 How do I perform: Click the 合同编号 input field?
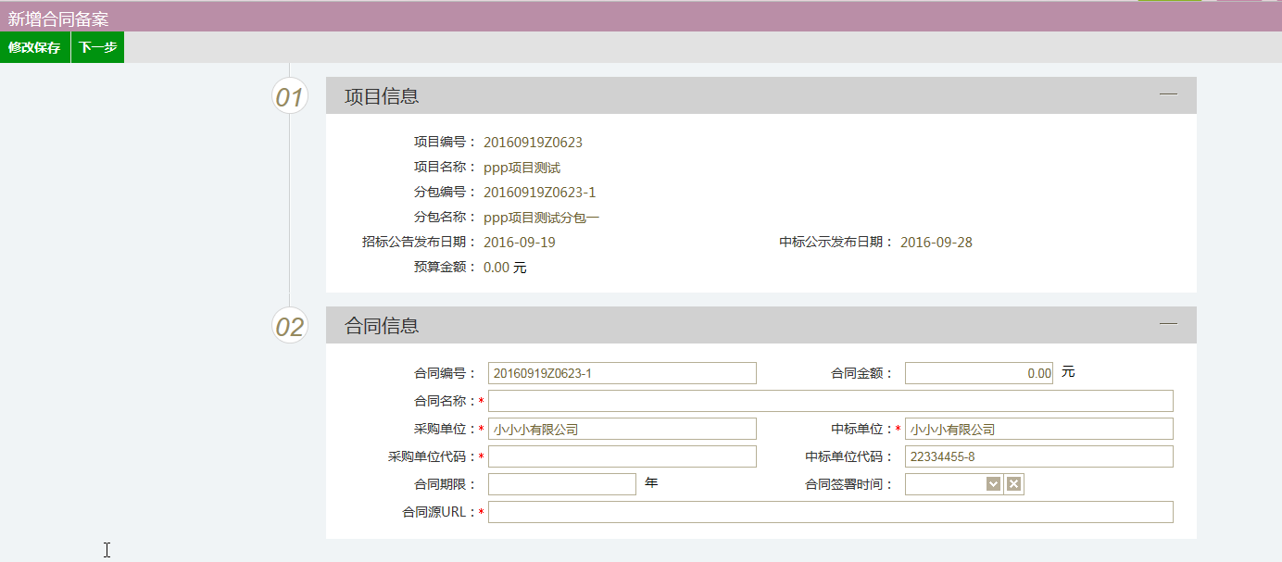[622, 373]
